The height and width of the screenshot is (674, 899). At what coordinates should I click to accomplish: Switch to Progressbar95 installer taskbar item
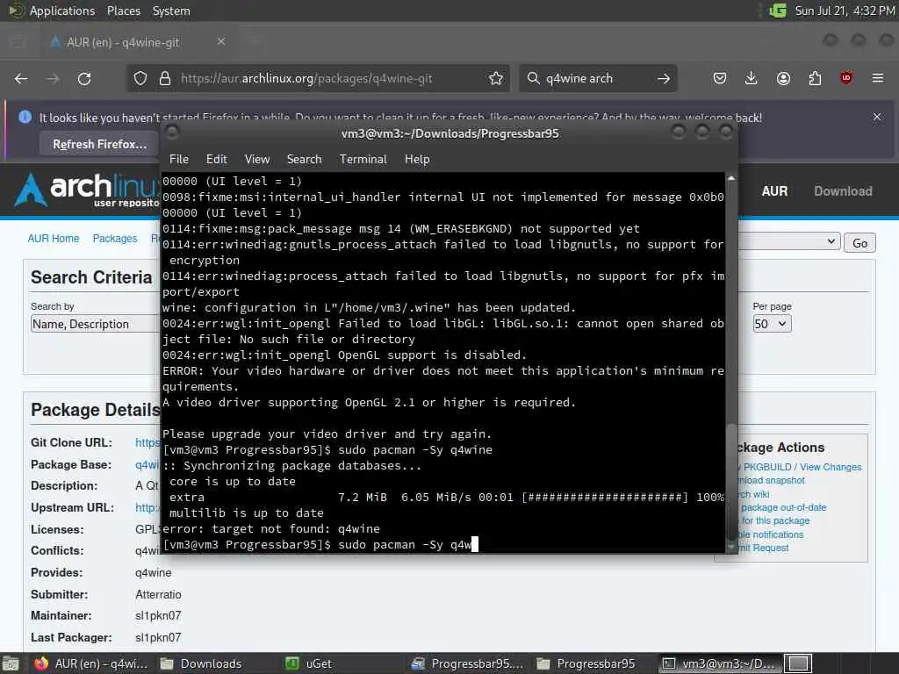click(467, 663)
